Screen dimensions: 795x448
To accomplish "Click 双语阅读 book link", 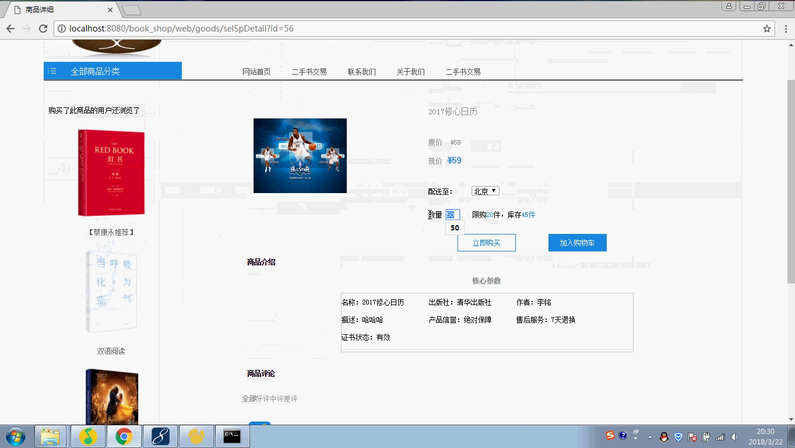I will [x=111, y=351].
